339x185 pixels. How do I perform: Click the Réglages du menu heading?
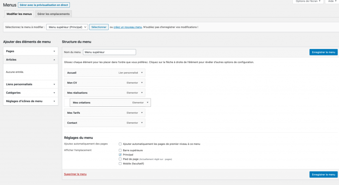[x=78, y=138]
